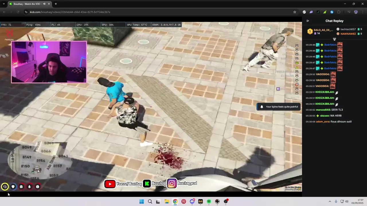
Task: Open the Windows Start menu
Action: coord(141,201)
